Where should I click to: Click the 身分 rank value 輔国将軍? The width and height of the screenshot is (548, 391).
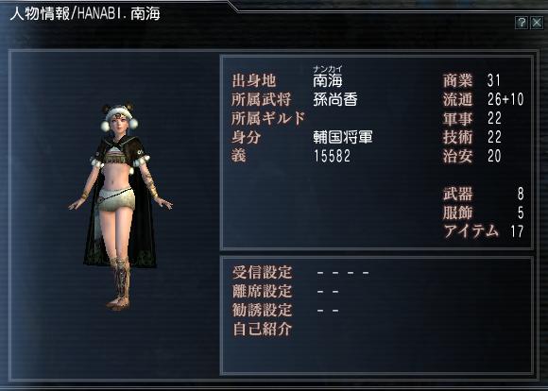coord(343,137)
